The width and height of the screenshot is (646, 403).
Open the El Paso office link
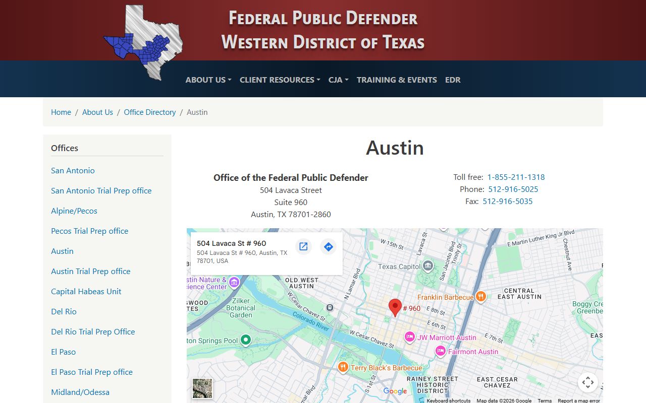64,352
